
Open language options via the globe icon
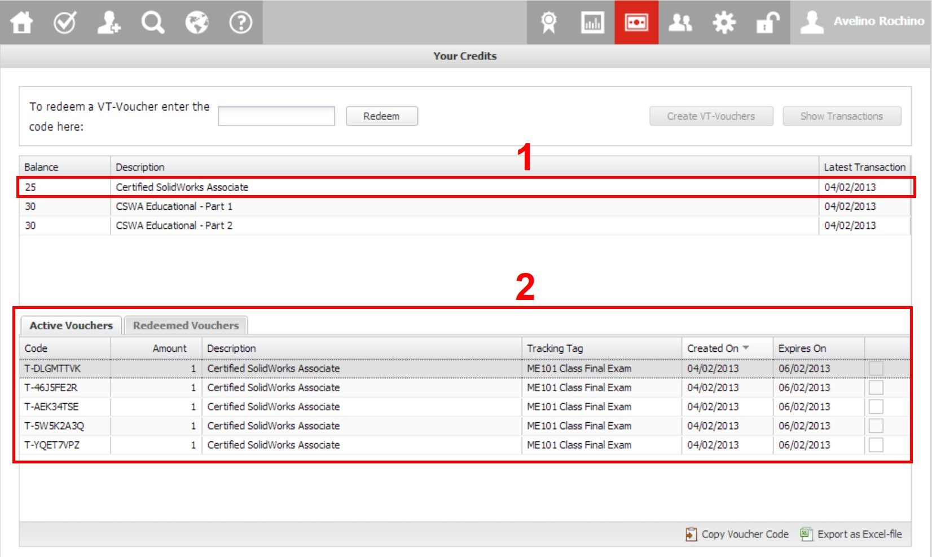pos(196,23)
